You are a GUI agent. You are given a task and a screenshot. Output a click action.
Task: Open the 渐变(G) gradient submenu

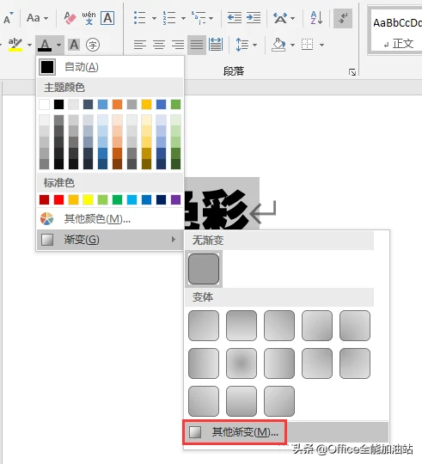tap(110, 240)
